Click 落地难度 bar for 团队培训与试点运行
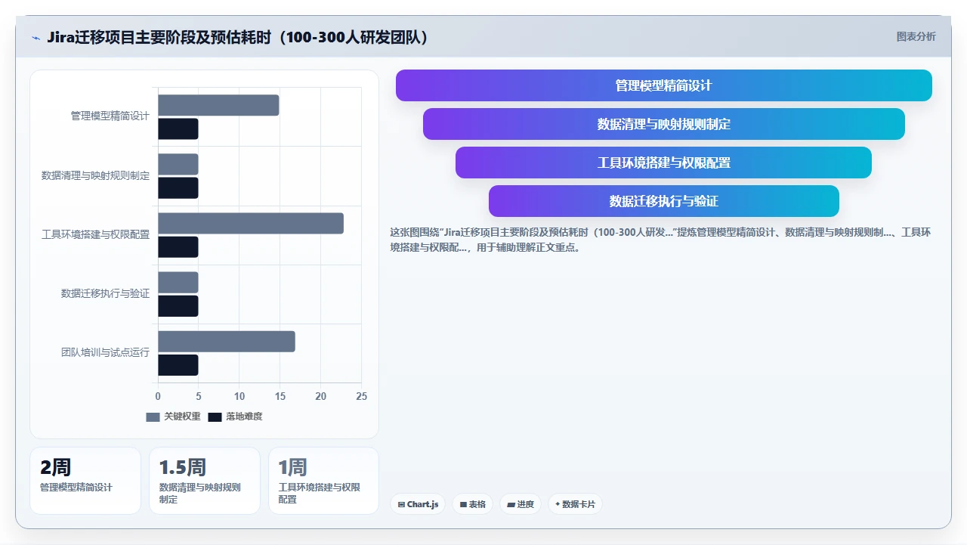The height and width of the screenshot is (545, 967). [178, 365]
